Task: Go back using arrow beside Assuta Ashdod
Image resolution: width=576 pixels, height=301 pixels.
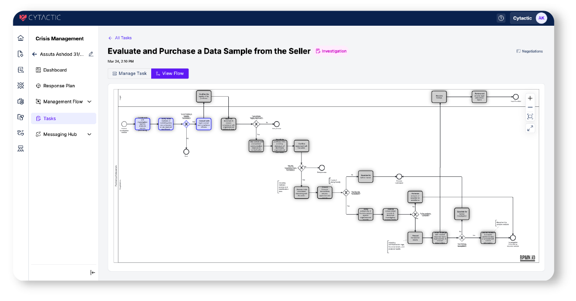Action: [35, 54]
